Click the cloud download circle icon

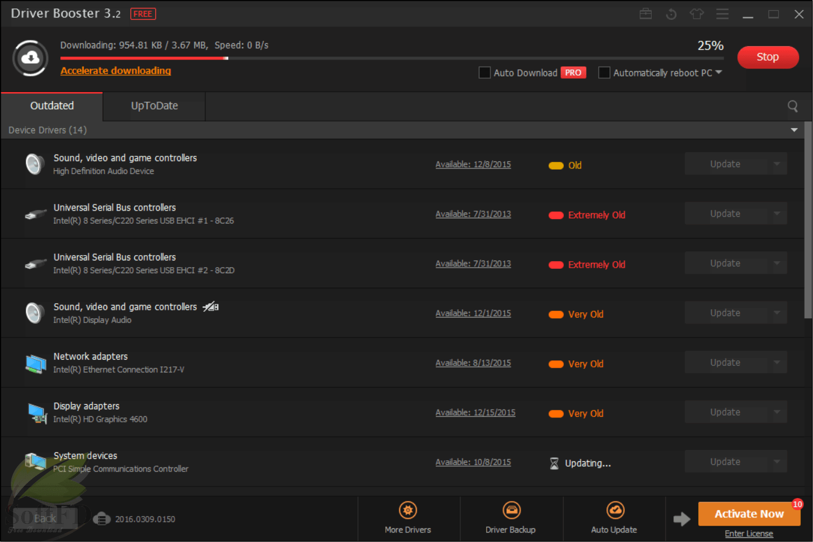coord(30,58)
